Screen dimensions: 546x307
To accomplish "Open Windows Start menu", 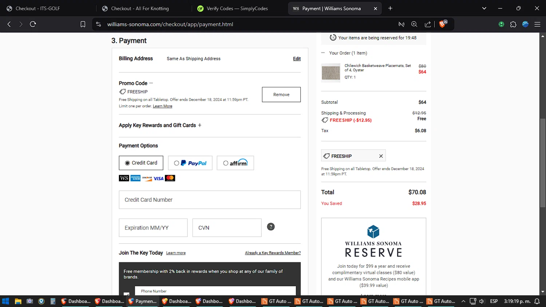I will pyautogui.click(x=5, y=301).
